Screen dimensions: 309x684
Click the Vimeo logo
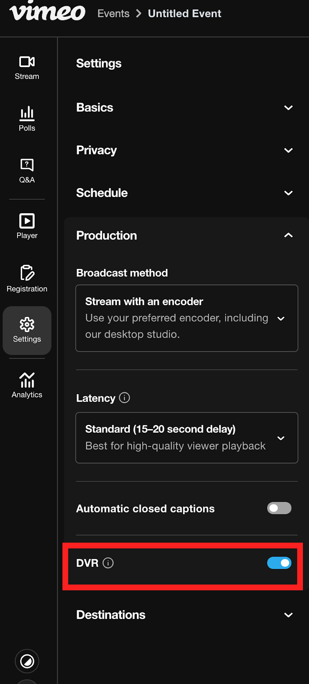(47, 12)
